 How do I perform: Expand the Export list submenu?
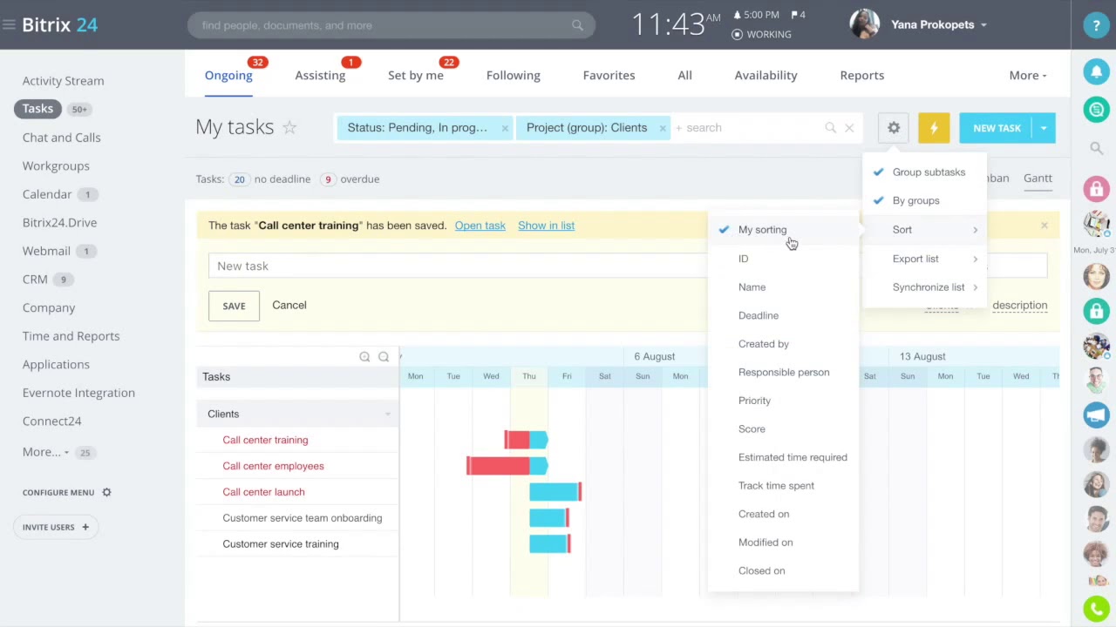(x=923, y=259)
